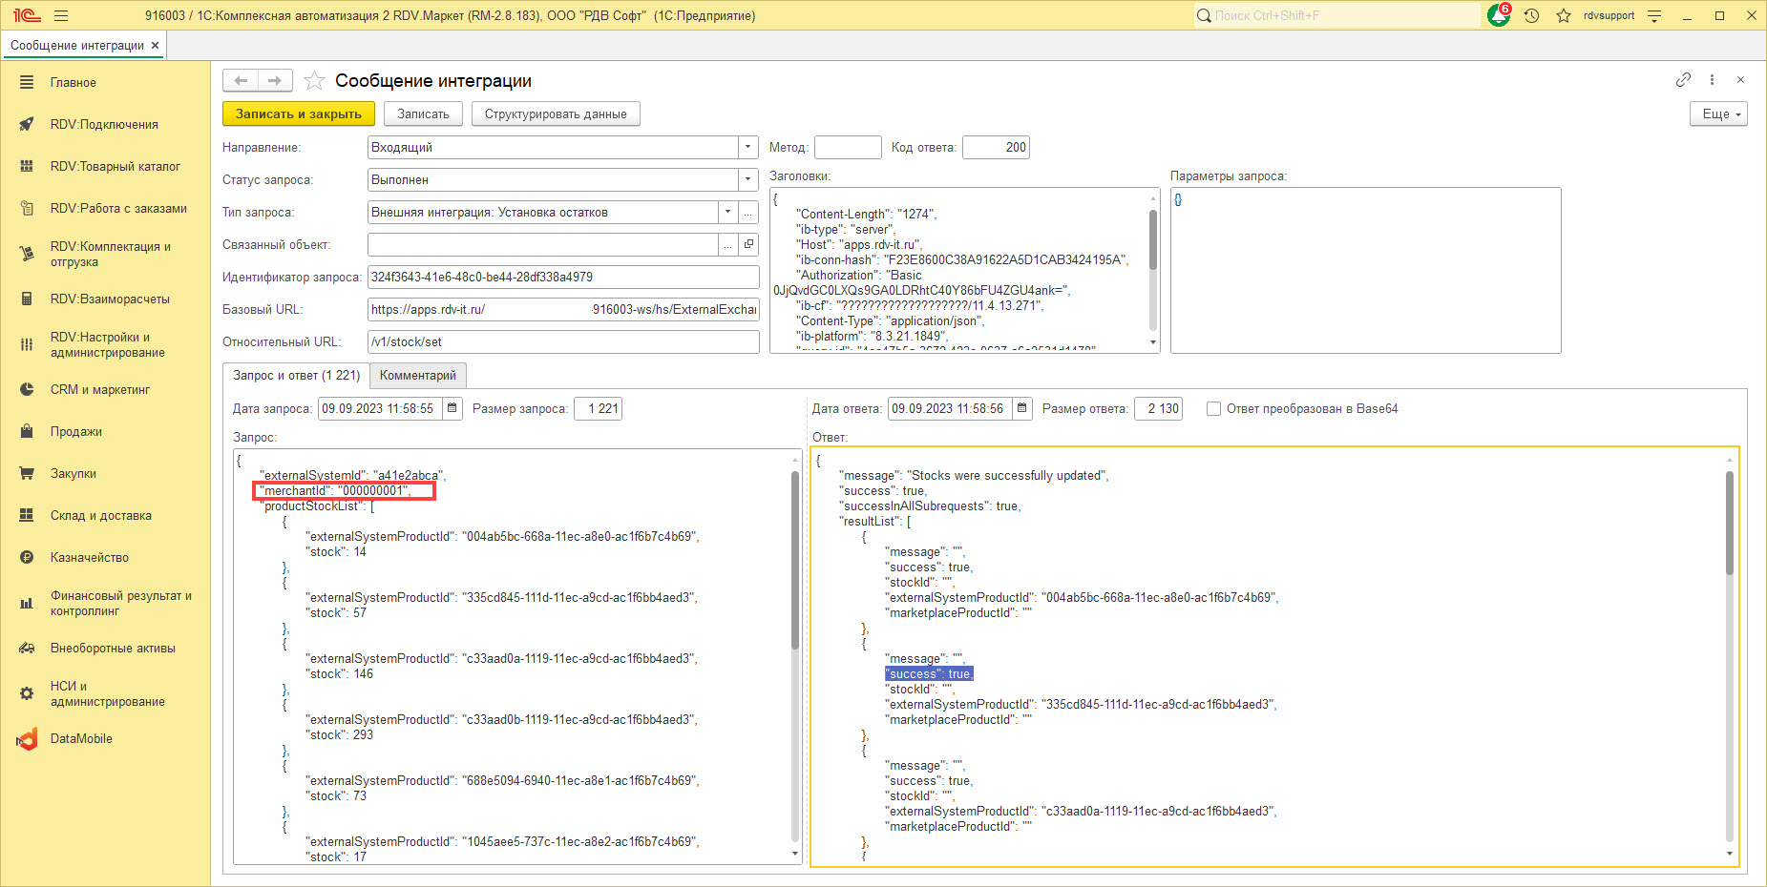1767x887 pixels.
Task: Expand the Статус запроса dropdown
Action: point(748,180)
